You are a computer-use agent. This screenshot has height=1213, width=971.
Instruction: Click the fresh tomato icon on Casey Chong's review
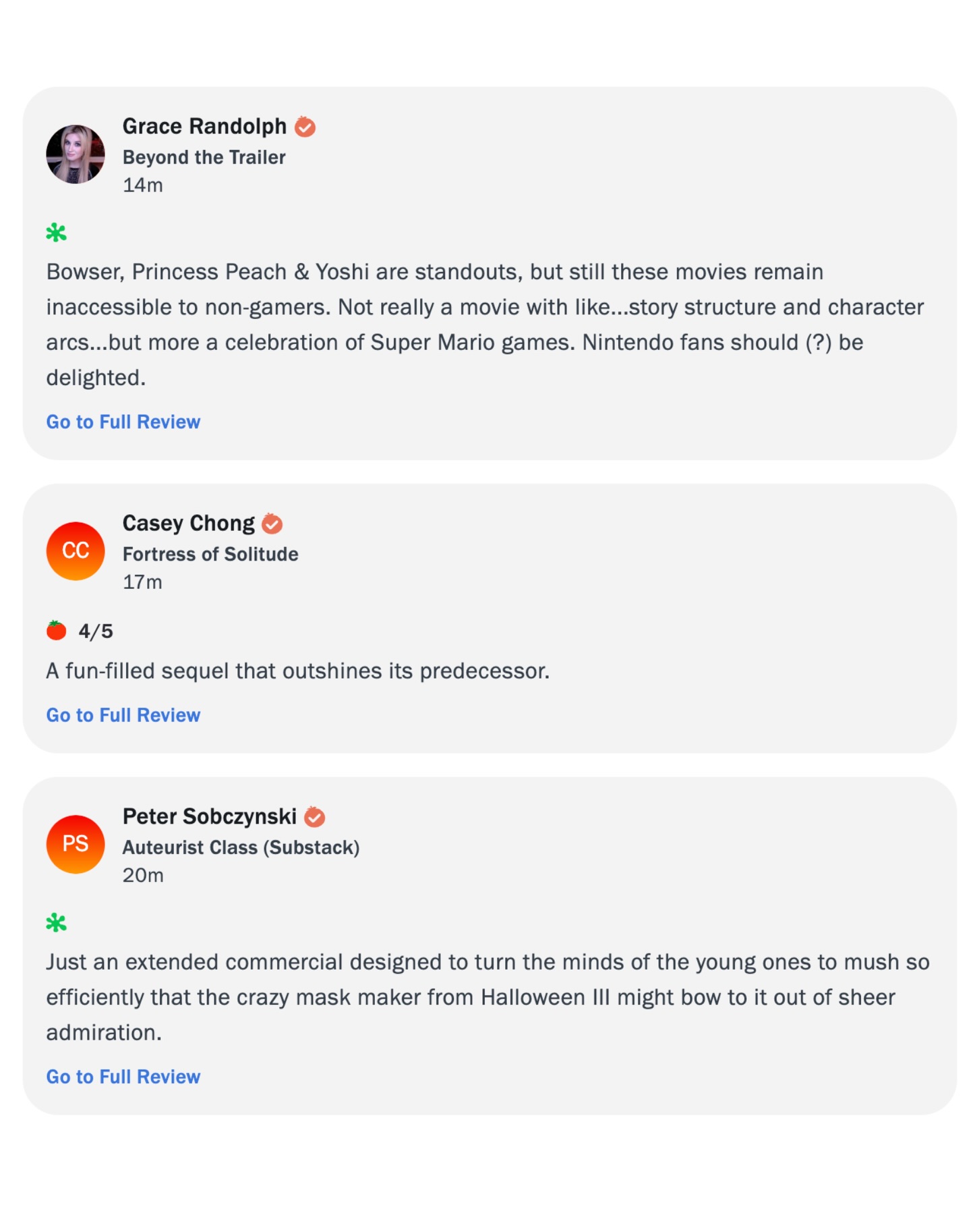[57, 630]
